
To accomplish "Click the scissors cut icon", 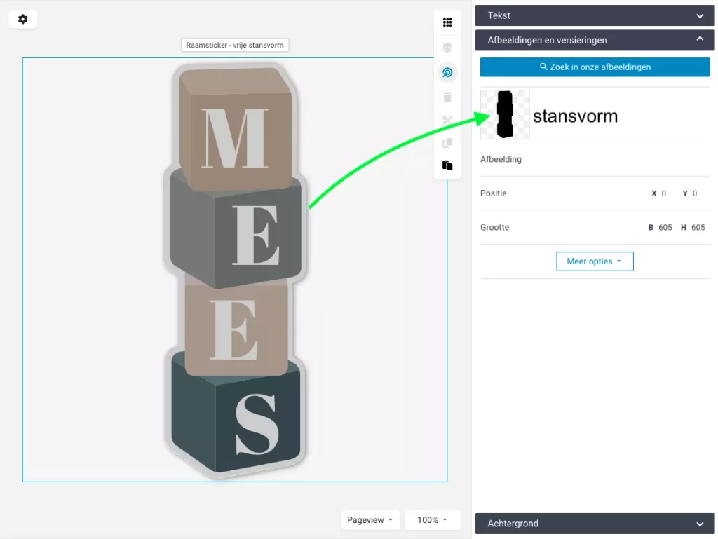I will coord(447,121).
